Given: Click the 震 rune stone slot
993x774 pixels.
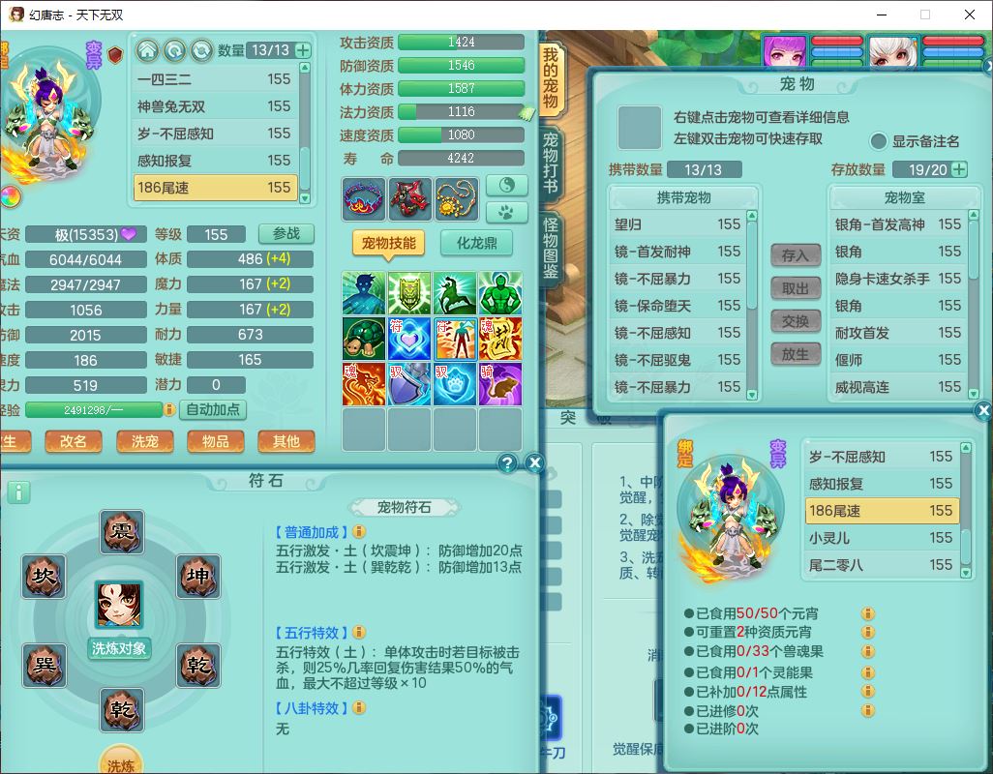Looking at the screenshot, I should 122,532.
